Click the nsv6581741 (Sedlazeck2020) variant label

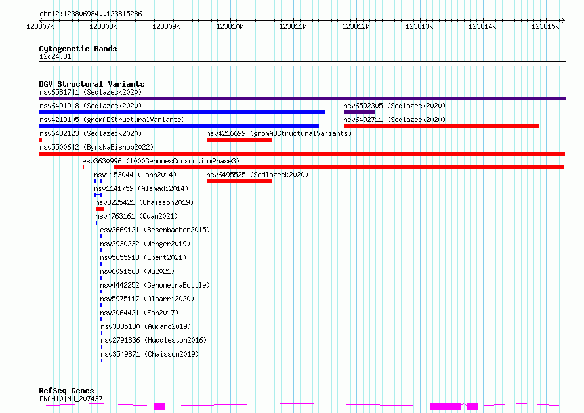point(91,92)
